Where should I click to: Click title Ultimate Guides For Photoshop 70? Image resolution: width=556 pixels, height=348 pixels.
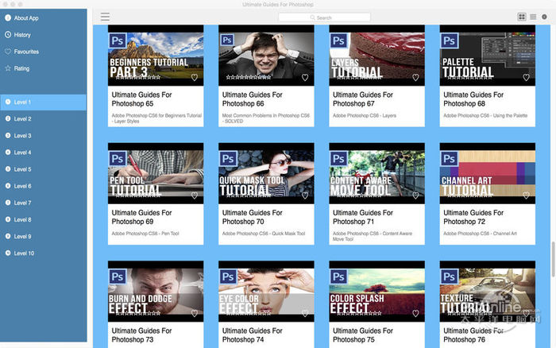click(252, 217)
